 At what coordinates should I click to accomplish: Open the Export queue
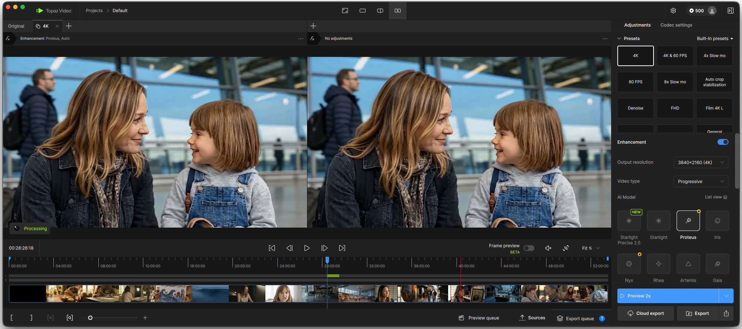(x=581, y=318)
